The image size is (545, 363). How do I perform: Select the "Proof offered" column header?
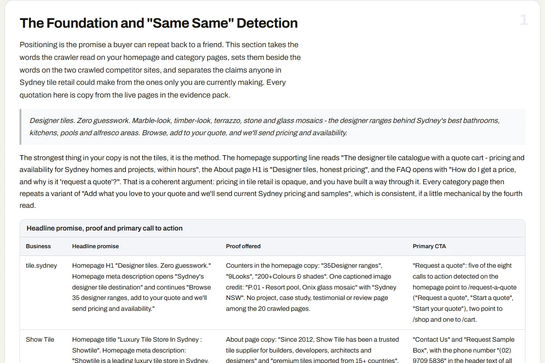click(243, 246)
